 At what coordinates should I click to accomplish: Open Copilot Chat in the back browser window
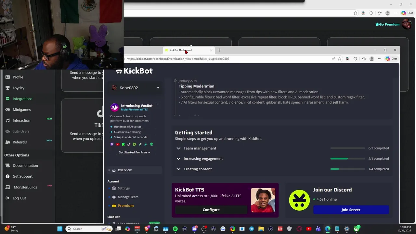(407, 13)
